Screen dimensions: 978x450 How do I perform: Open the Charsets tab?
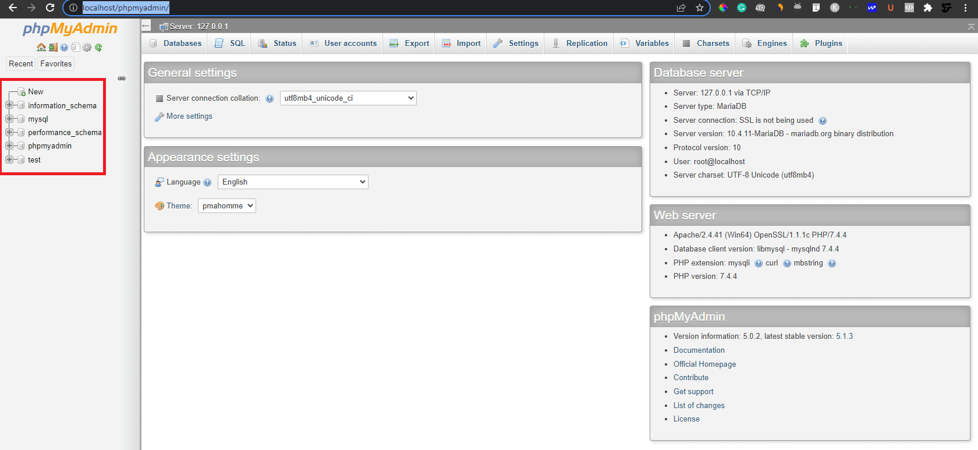tap(706, 44)
